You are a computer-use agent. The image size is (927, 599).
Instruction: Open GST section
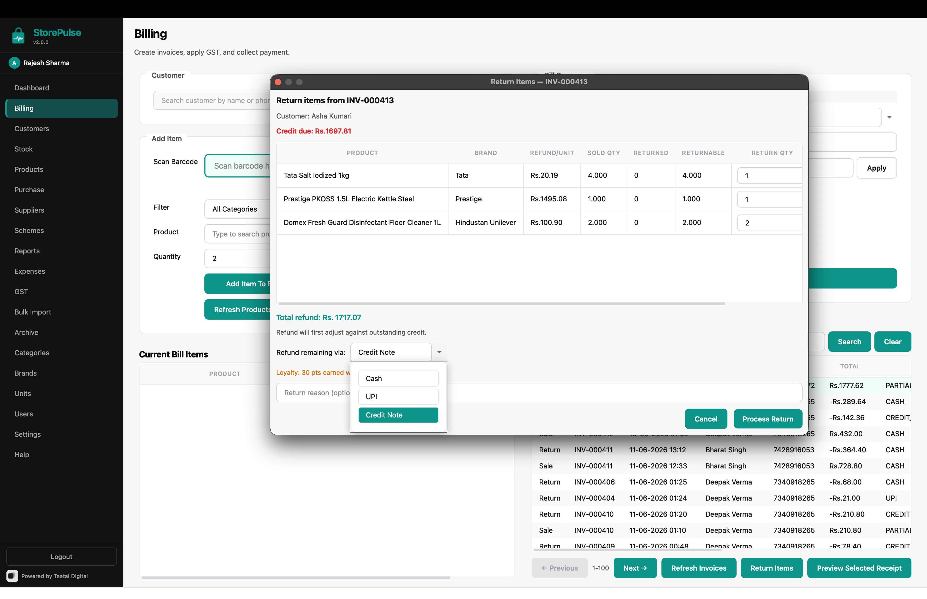(x=61, y=292)
